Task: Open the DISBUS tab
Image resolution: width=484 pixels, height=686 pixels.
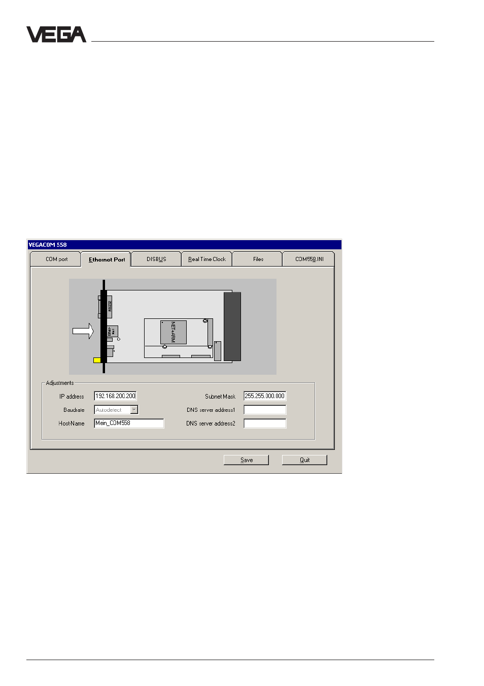Action: pos(156,259)
